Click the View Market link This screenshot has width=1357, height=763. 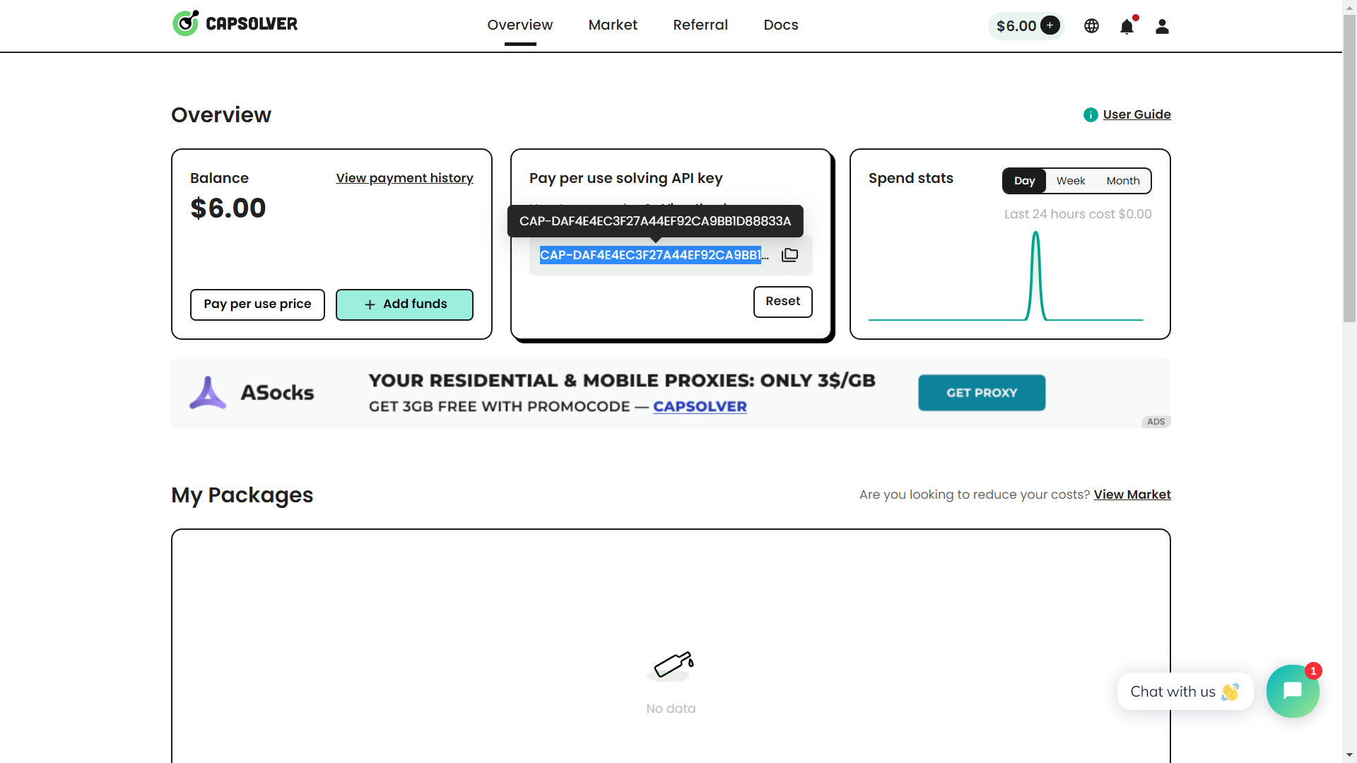1132,495
